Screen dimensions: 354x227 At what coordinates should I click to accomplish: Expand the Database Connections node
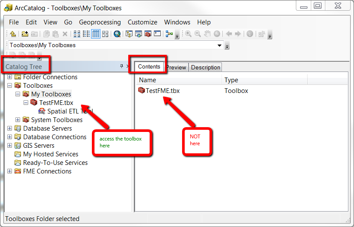pyautogui.click(x=9, y=137)
